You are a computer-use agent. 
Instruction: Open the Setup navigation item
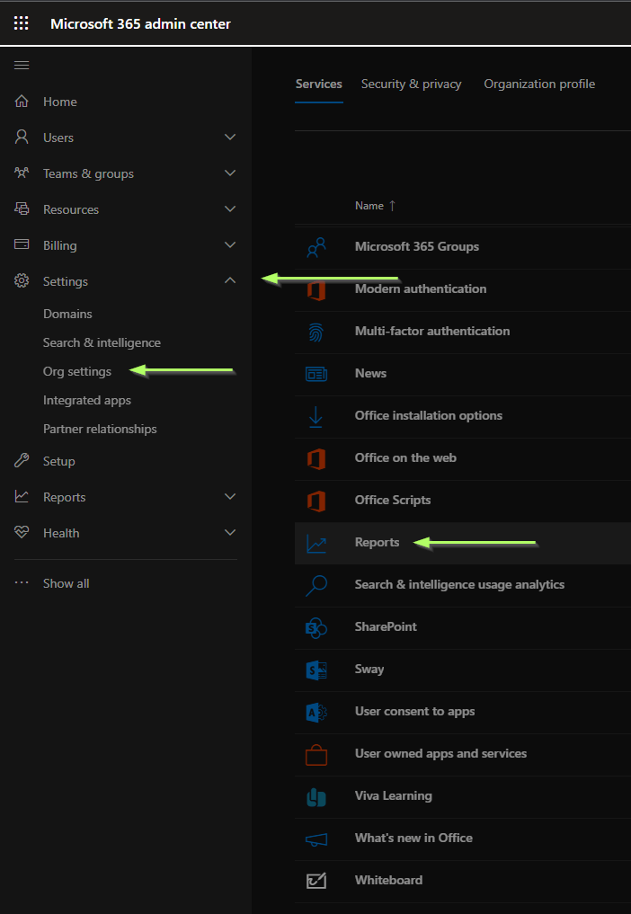(x=59, y=461)
